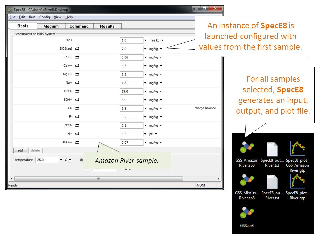This screenshot has height=240, width=320.
Task: Open SpecE8_out Amazon River.txt file icon
Action: (x=272, y=149)
